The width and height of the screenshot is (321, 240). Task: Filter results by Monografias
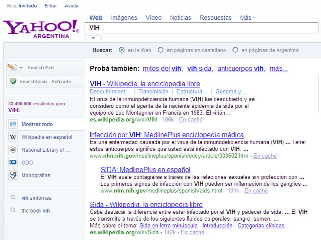(x=36, y=175)
